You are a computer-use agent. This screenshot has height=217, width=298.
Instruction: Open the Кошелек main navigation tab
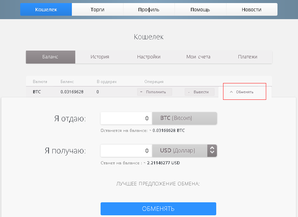click(x=46, y=10)
